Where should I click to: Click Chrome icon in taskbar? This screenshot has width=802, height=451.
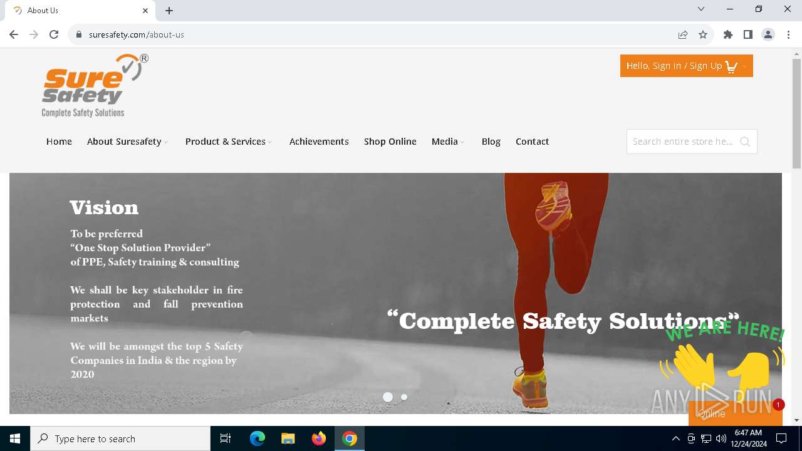click(350, 438)
